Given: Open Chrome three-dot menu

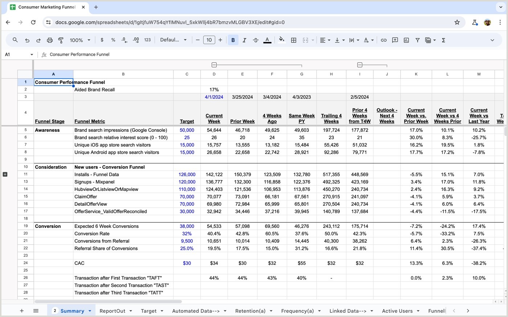Looking at the screenshot, I should [x=500, y=22].
